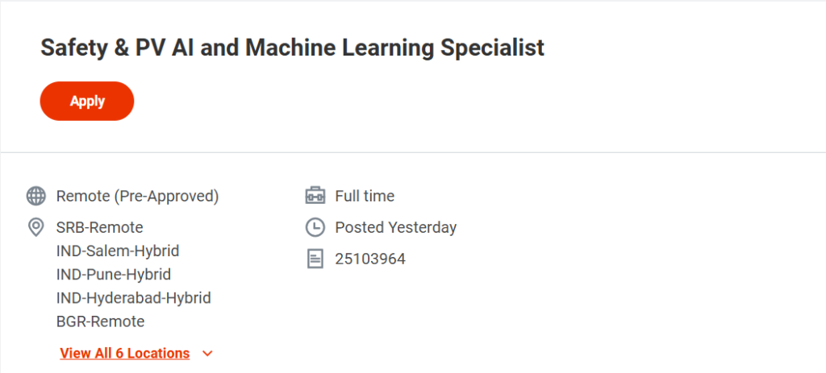
Task: Click the IND-Salem-Hybrid location
Action: coord(118,251)
